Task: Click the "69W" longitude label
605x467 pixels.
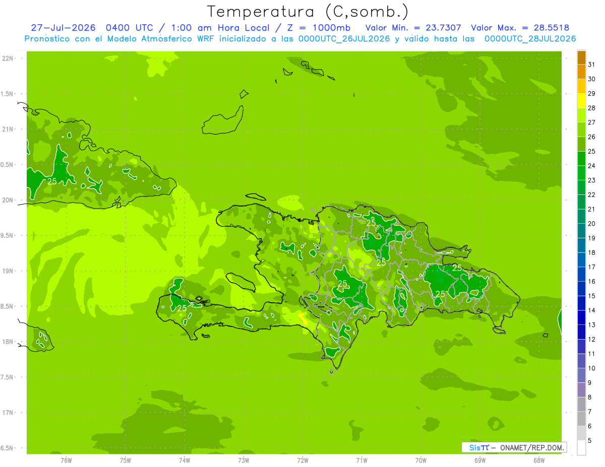Action: (x=480, y=460)
